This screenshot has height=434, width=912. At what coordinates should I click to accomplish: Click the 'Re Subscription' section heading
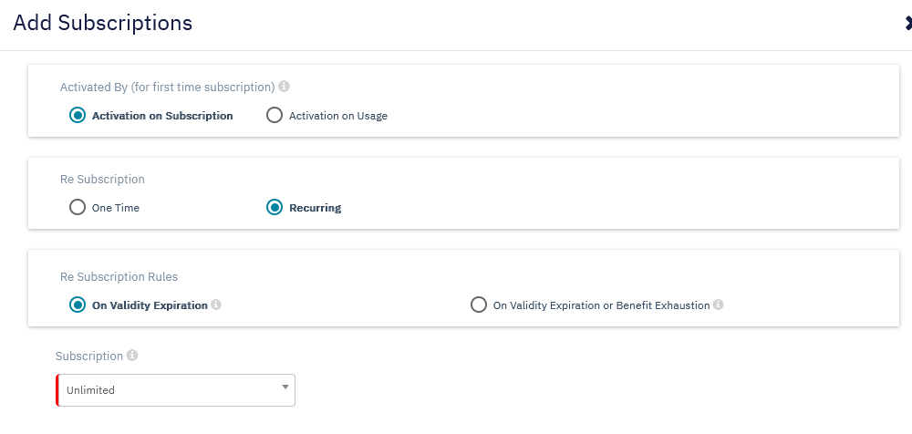coord(102,180)
